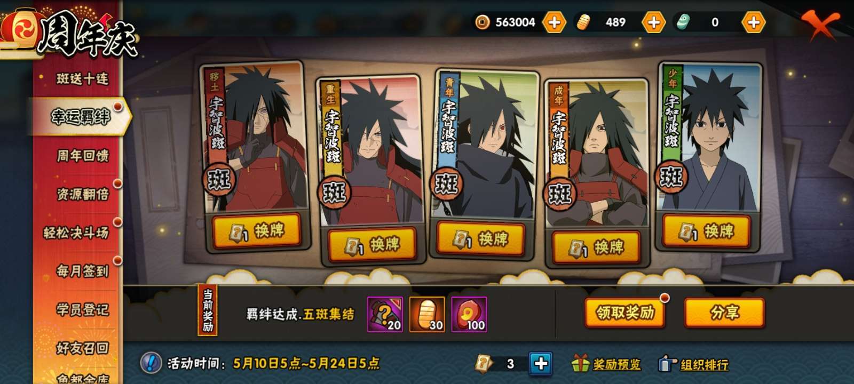Screen dimensions: 854x384
Task: Add more swap cards with blue plus
Action: (x=541, y=363)
